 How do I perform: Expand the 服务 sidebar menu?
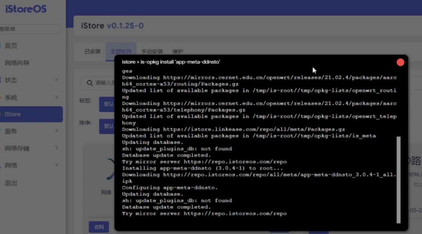tap(31, 131)
